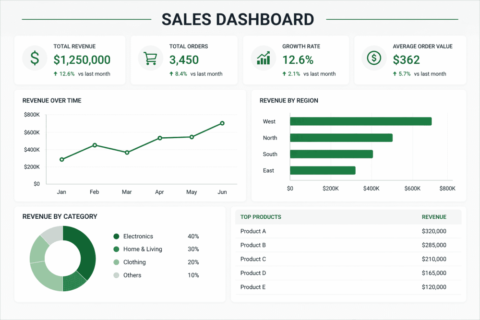Click the upward arrow next to 12.6% revenue change
Screen dimensions: 480x320
tap(55, 74)
